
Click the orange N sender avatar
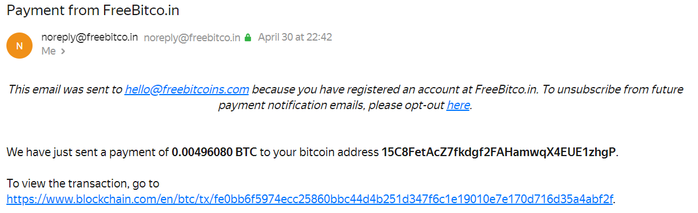[19, 45]
